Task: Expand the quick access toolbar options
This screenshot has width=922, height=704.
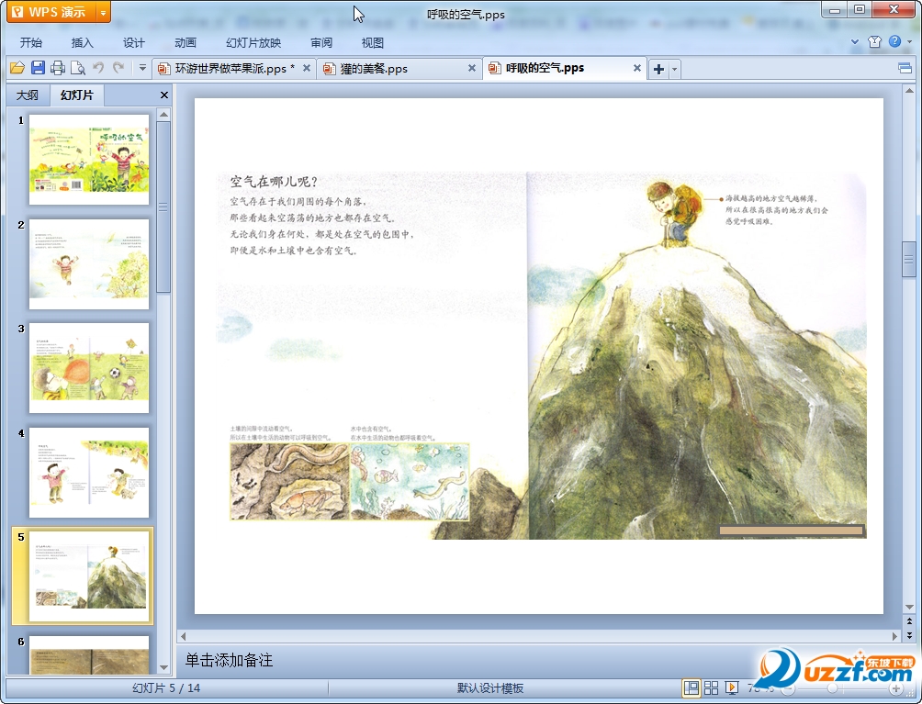Action: click(x=142, y=68)
